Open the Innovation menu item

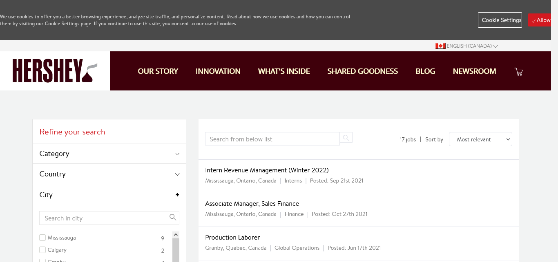pos(218,71)
